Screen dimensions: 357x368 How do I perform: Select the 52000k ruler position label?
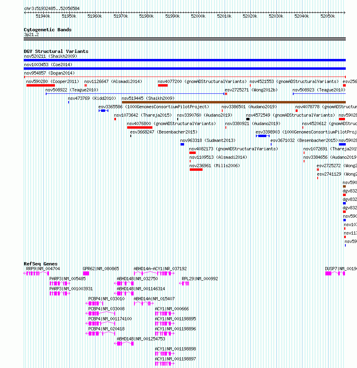point(198,16)
